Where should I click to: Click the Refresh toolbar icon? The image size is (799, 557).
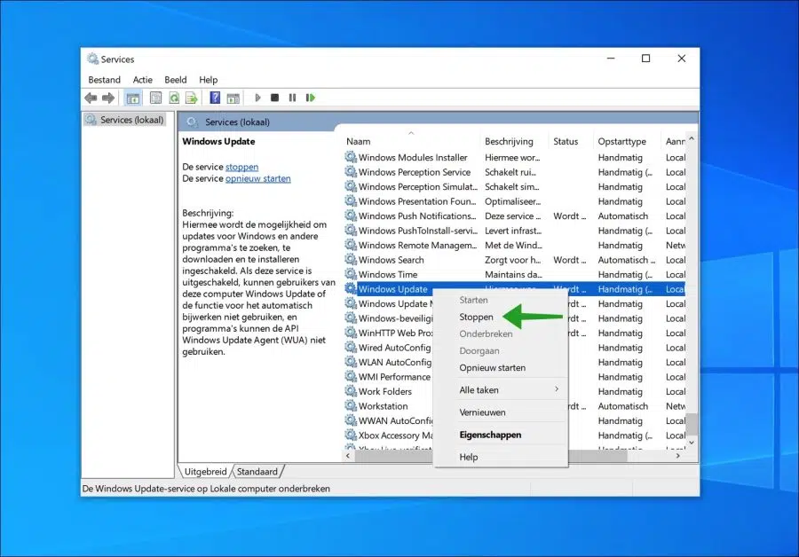coord(174,98)
